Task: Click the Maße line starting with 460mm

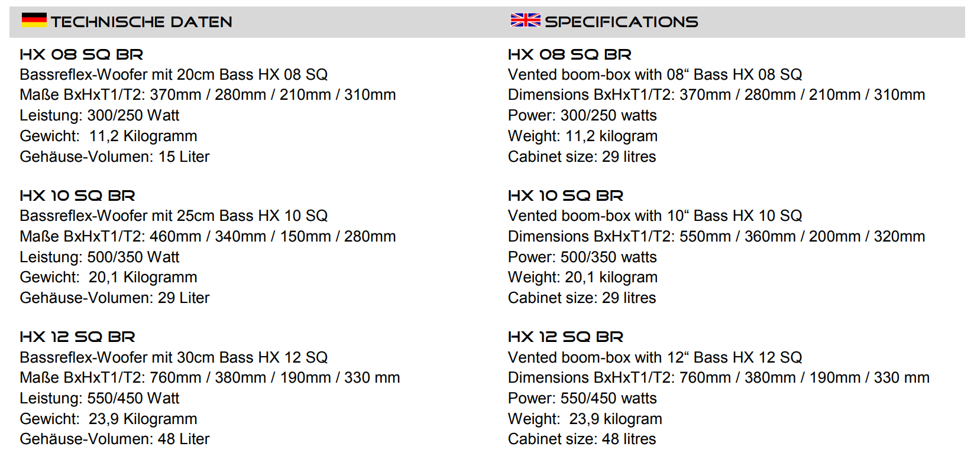Action: tap(208, 236)
